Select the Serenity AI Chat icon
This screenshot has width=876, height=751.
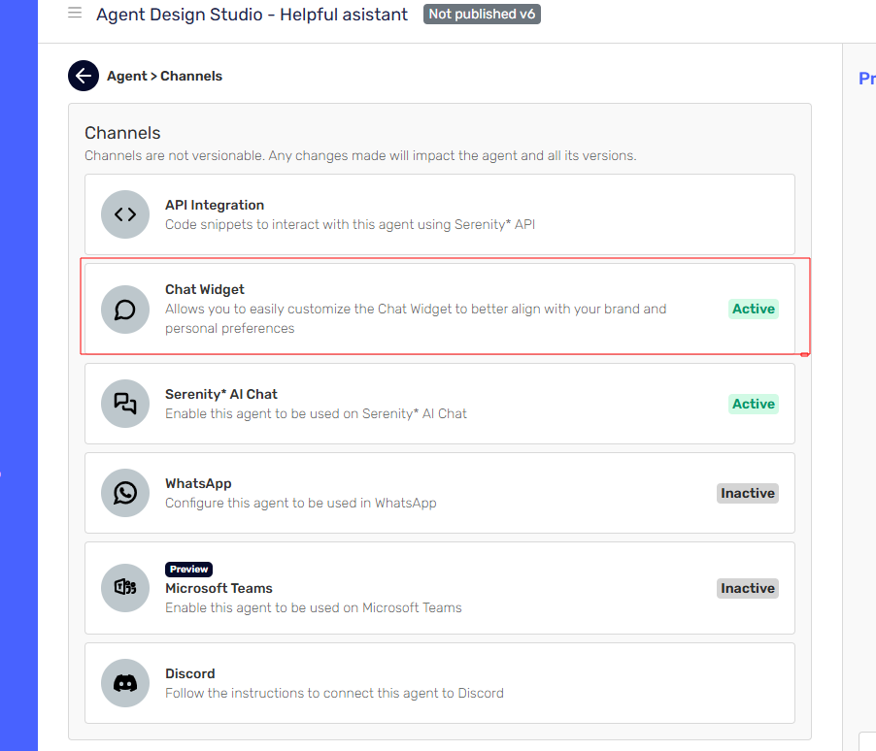coord(125,404)
